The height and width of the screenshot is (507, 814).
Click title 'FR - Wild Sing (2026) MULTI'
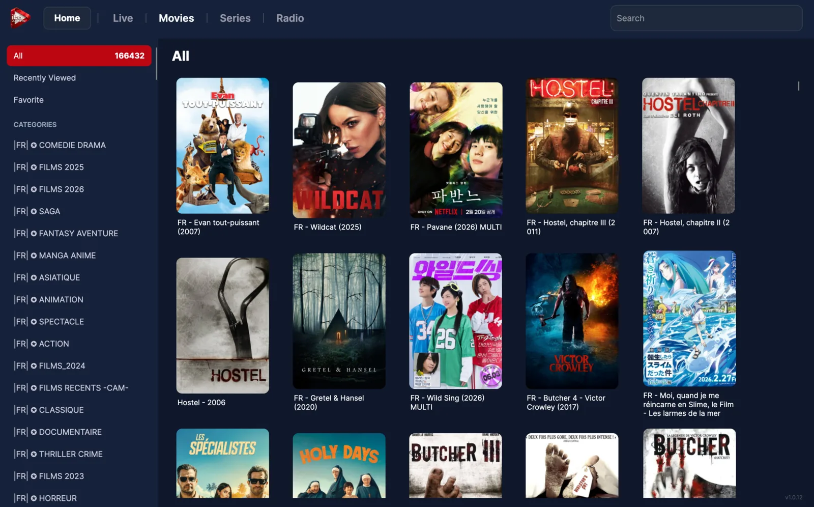click(447, 403)
